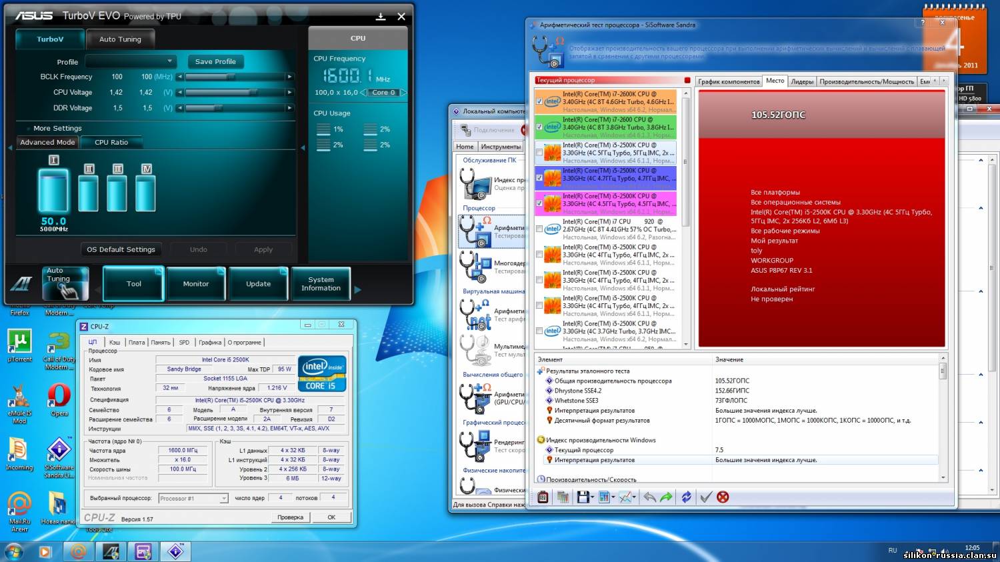1000x562 pixels.
Task: Toggle checkbox for i5-2500K 3.7GHz Turbo result
Action: click(539, 331)
